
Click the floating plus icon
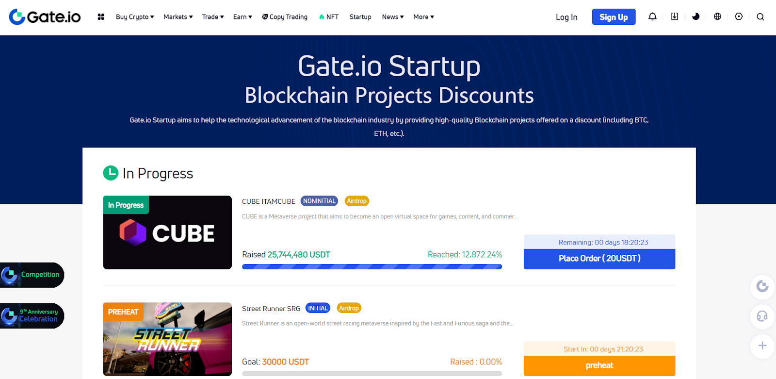point(762,346)
